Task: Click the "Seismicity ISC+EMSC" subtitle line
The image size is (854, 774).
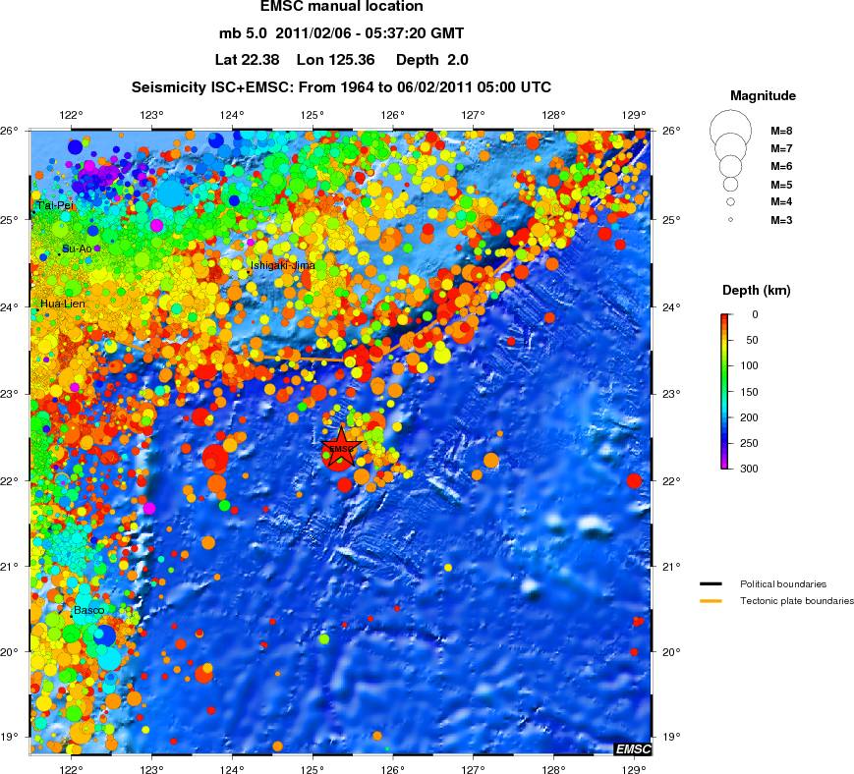Action: pyautogui.click(x=341, y=87)
